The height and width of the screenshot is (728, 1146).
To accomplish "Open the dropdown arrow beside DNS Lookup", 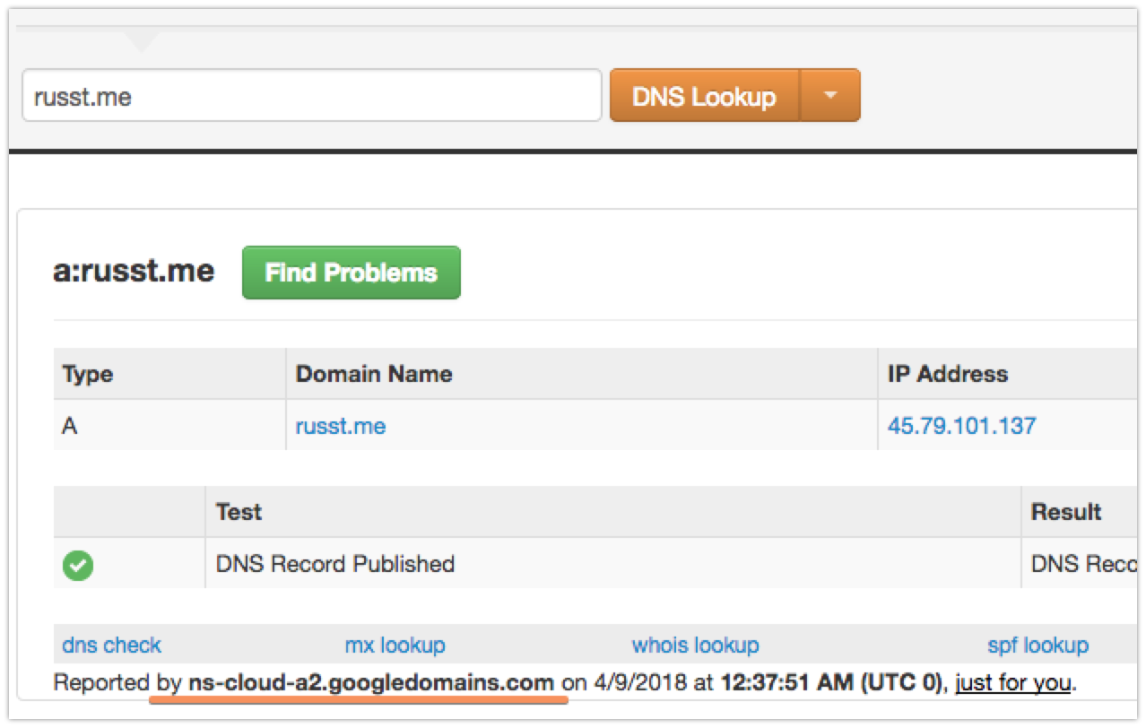I will pos(830,95).
